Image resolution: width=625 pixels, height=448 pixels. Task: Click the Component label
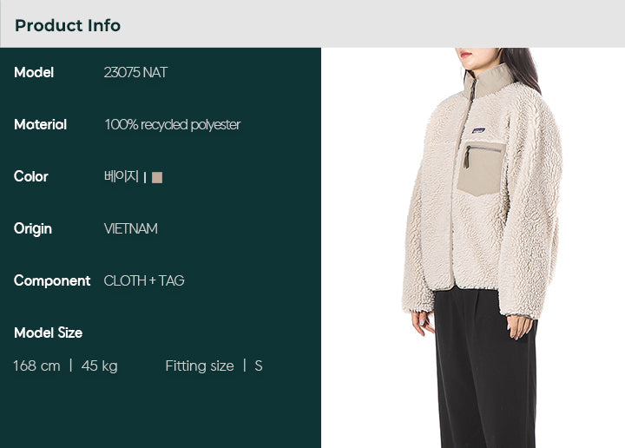tap(52, 281)
